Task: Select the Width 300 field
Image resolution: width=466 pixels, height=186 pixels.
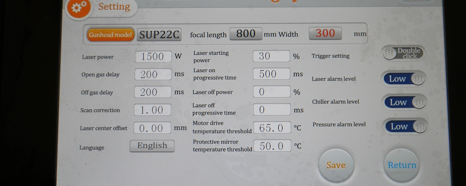Action: tap(325, 33)
